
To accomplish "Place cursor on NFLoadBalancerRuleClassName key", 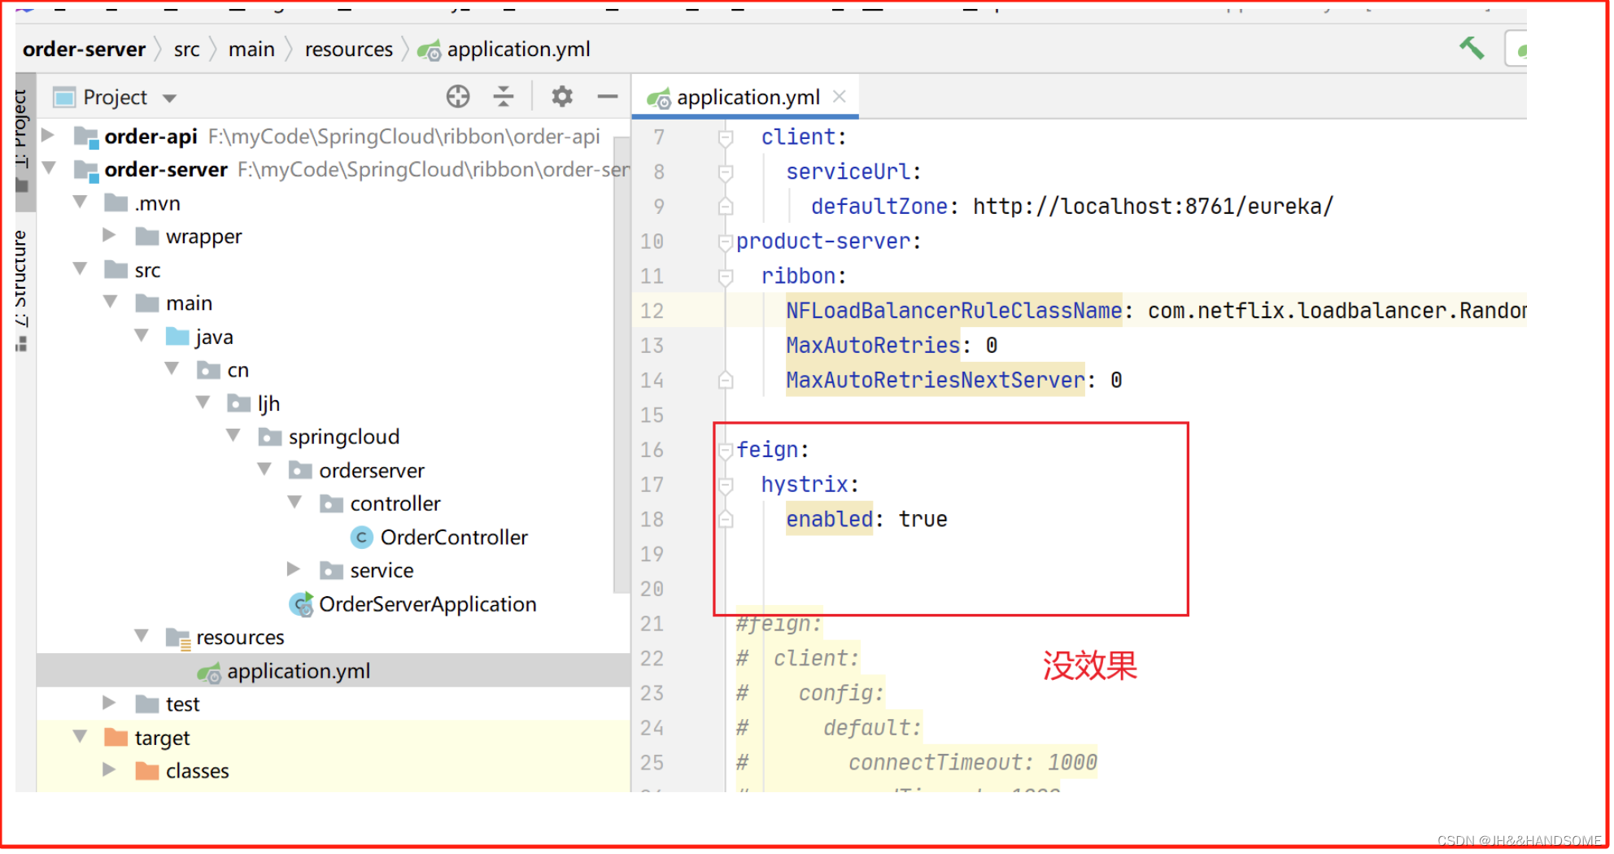I will coord(954,311).
